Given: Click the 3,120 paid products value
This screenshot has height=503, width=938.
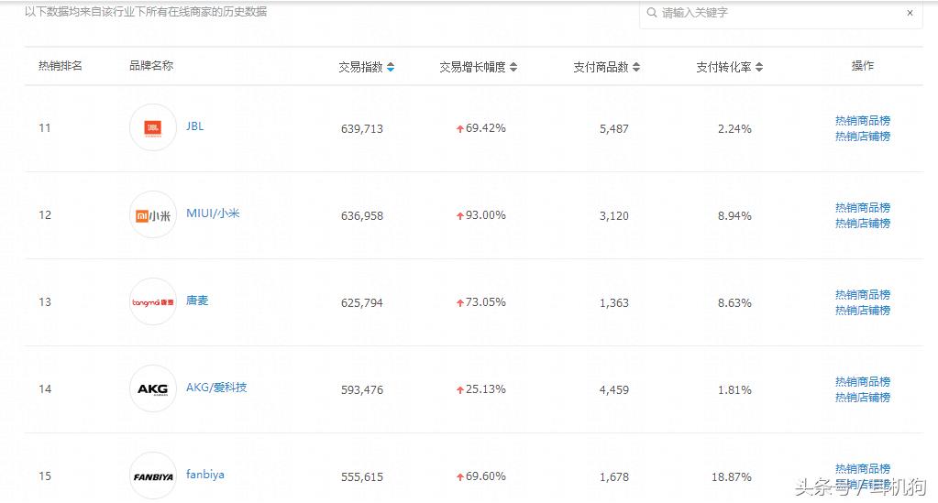Looking at the screenshot, I should pos(614,216).
